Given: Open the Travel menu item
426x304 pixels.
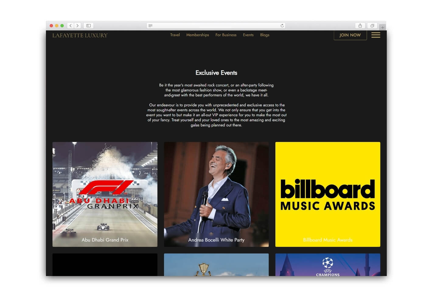Looking at the screenshot, I should coord(175,35).
